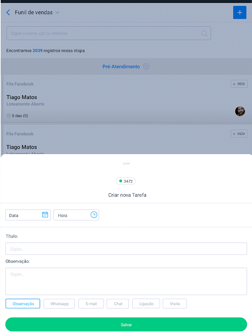Click Fila Facebook label on second card
Image resolution: width=252 pixels, height=334 pixels.
20,134
